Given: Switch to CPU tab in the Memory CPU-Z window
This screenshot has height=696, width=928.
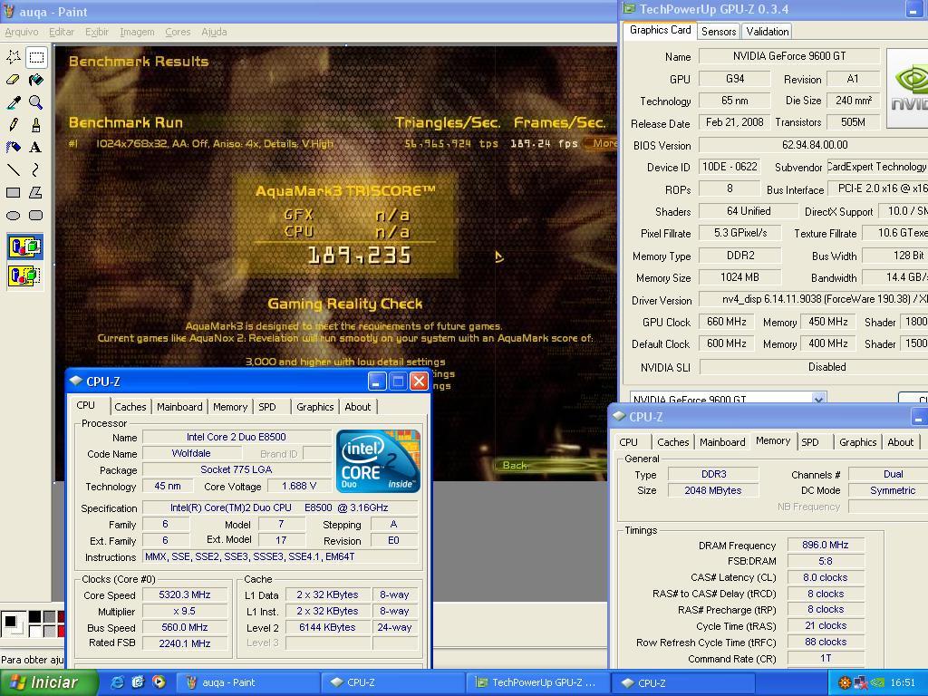Looking at the screenshot, I should (629, 442).
